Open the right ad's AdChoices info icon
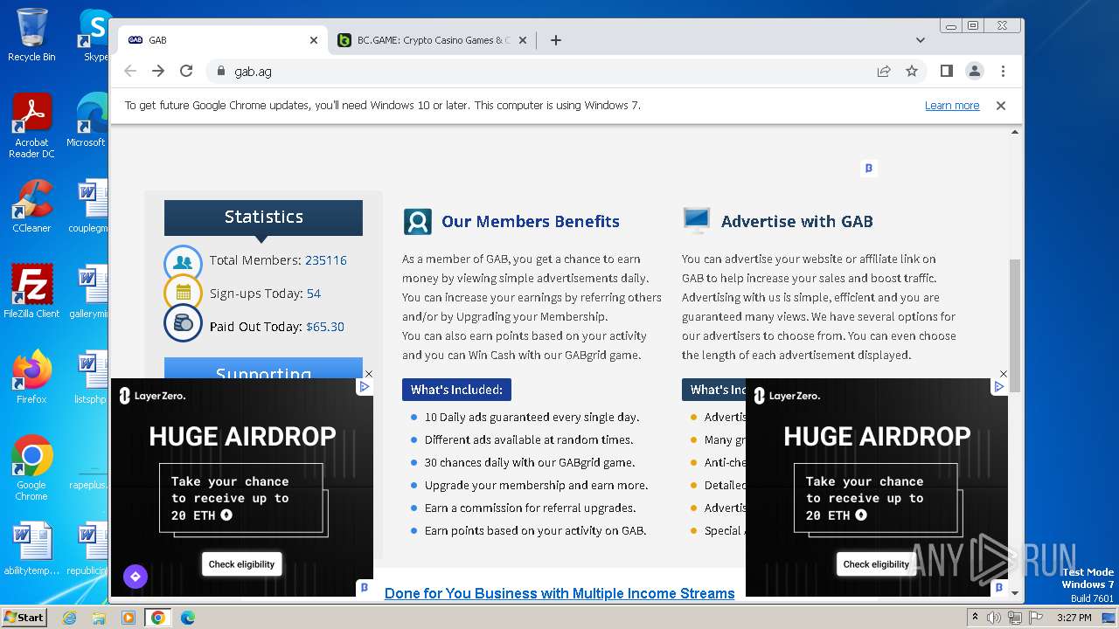 pos(999,386)
